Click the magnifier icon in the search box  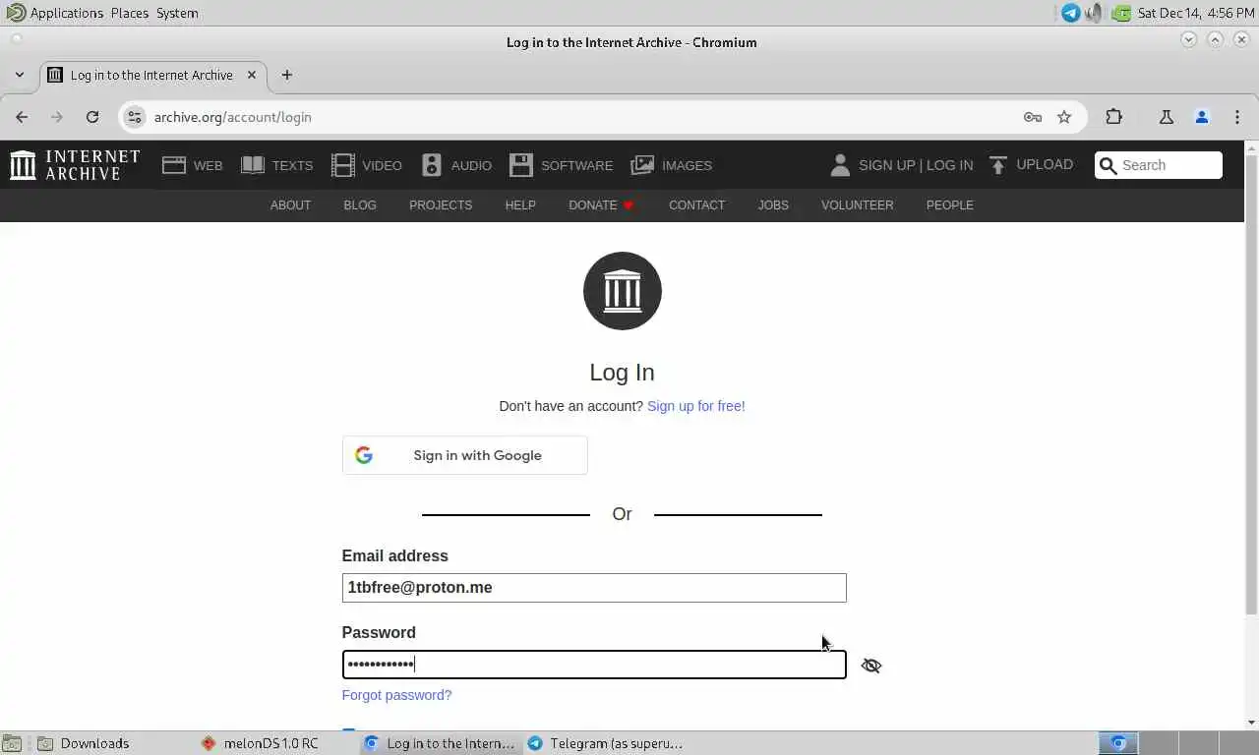coord(1109,165)
